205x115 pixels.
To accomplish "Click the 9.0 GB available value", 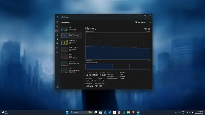I will tap(103, 75).
